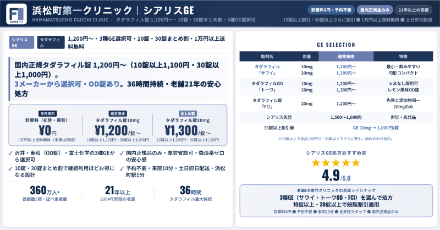Image resolution: width=440 pixels, height=230 pixels.
Task: Click the five gold star rating
Action: pos(335,163)
